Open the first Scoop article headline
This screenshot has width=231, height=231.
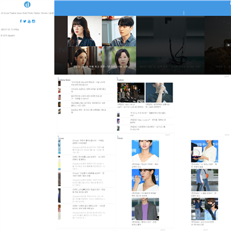[x=89, y=142]
